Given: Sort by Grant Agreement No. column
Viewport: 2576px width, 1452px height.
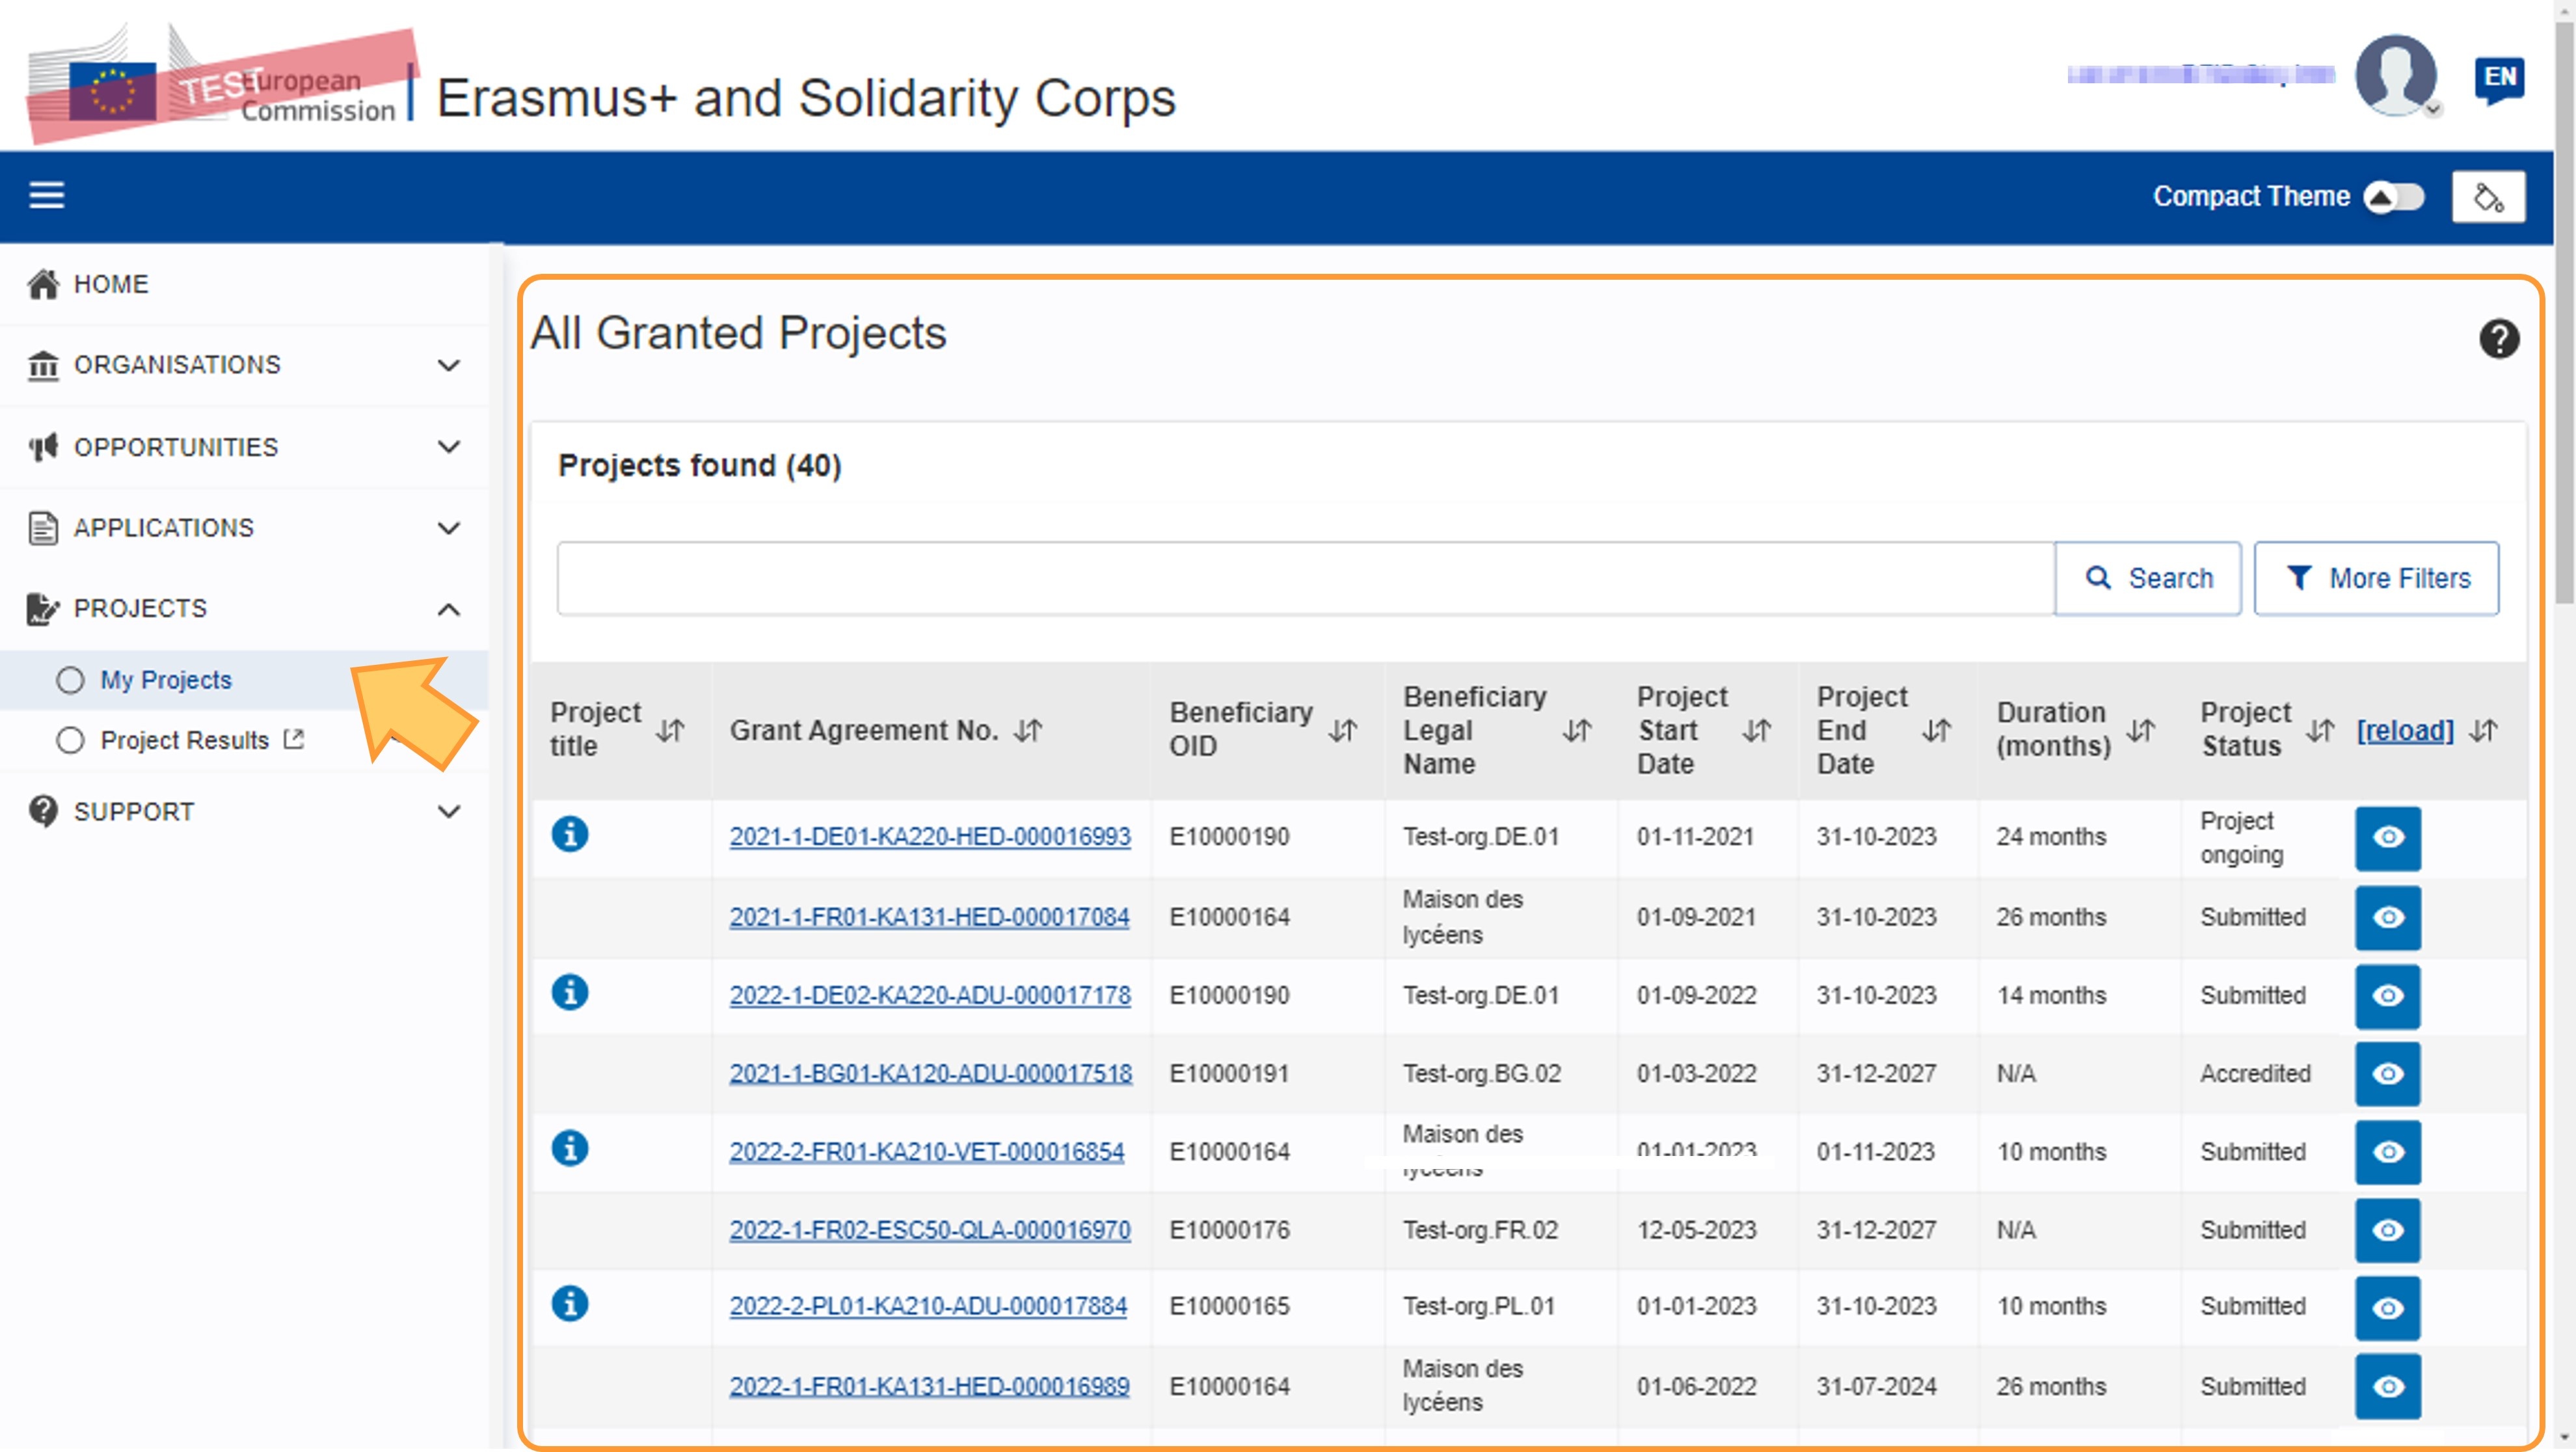Looking at the screenshot, I should 1028,730.
